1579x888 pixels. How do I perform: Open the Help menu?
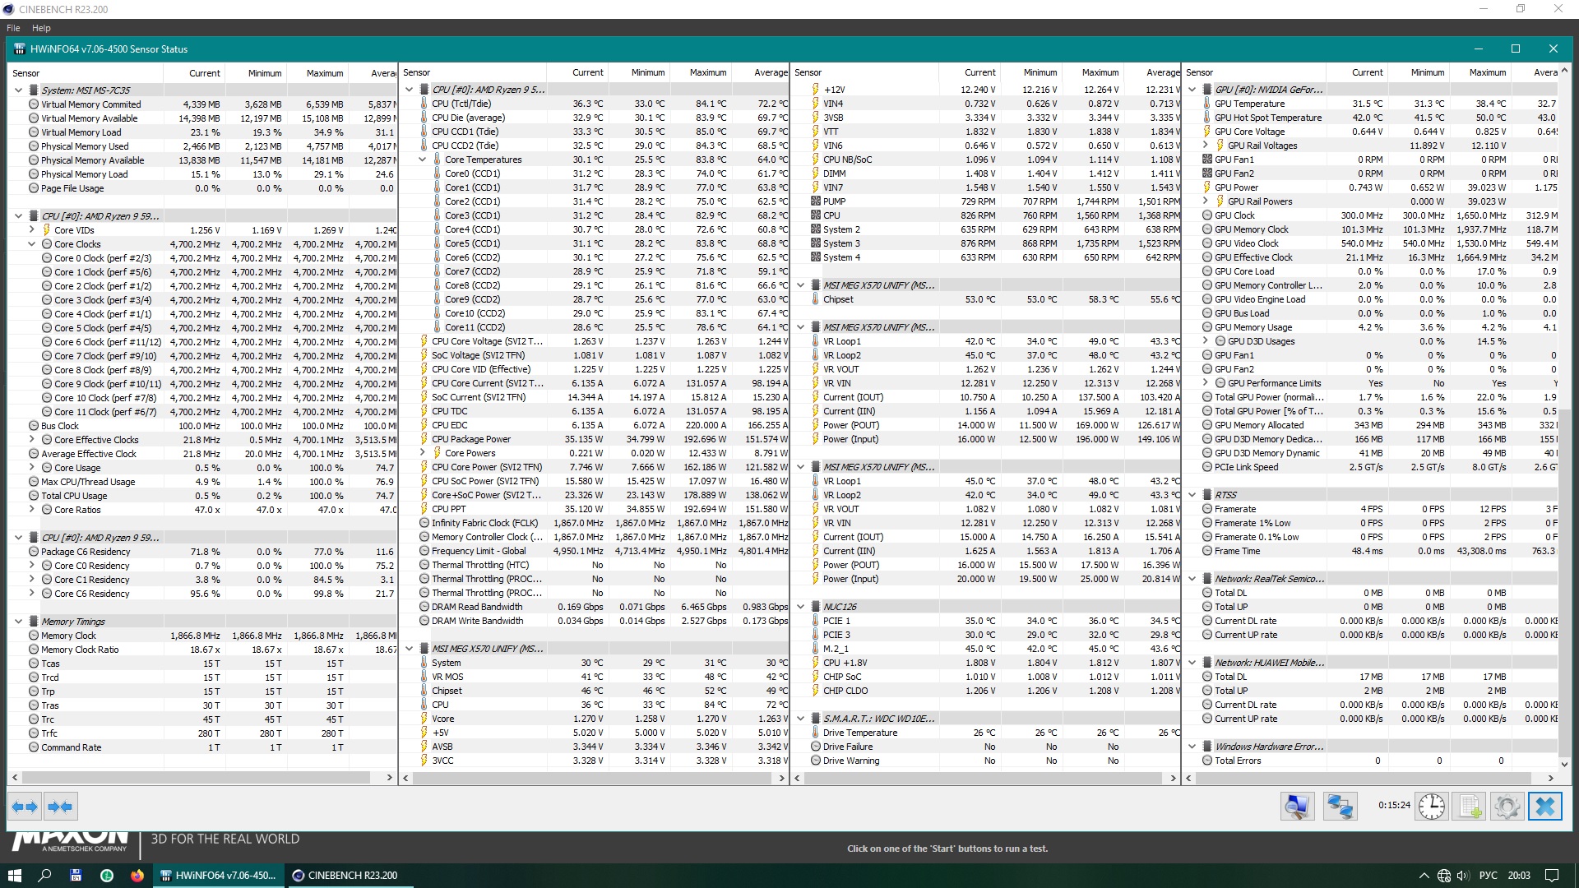tap(41, 28)
